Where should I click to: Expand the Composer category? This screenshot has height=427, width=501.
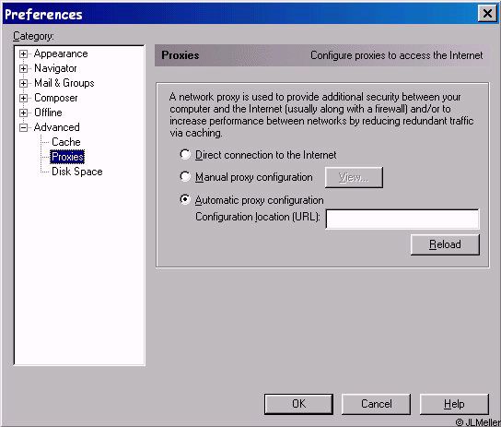[23, 98]
